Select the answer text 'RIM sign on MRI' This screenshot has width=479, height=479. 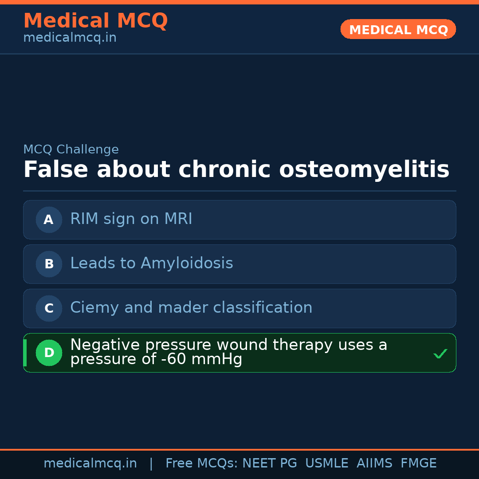click(x=131, y=219)
